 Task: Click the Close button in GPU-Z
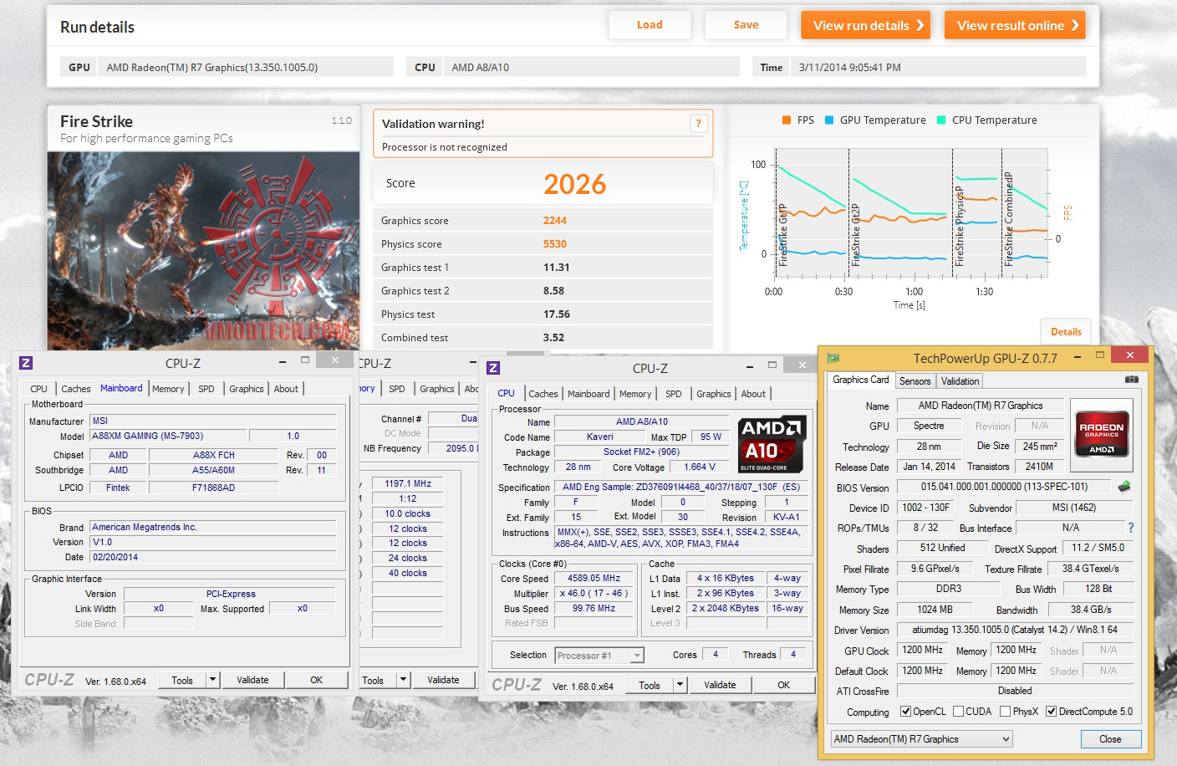[x=1110, y=739]
